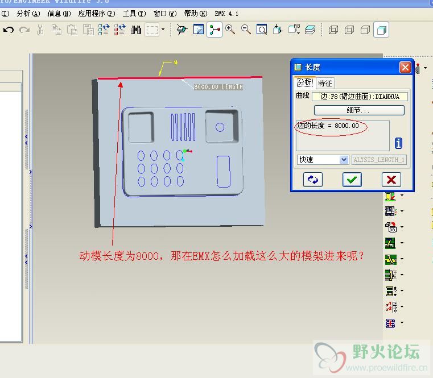Click the Paste Special icon

coord(88,30)
